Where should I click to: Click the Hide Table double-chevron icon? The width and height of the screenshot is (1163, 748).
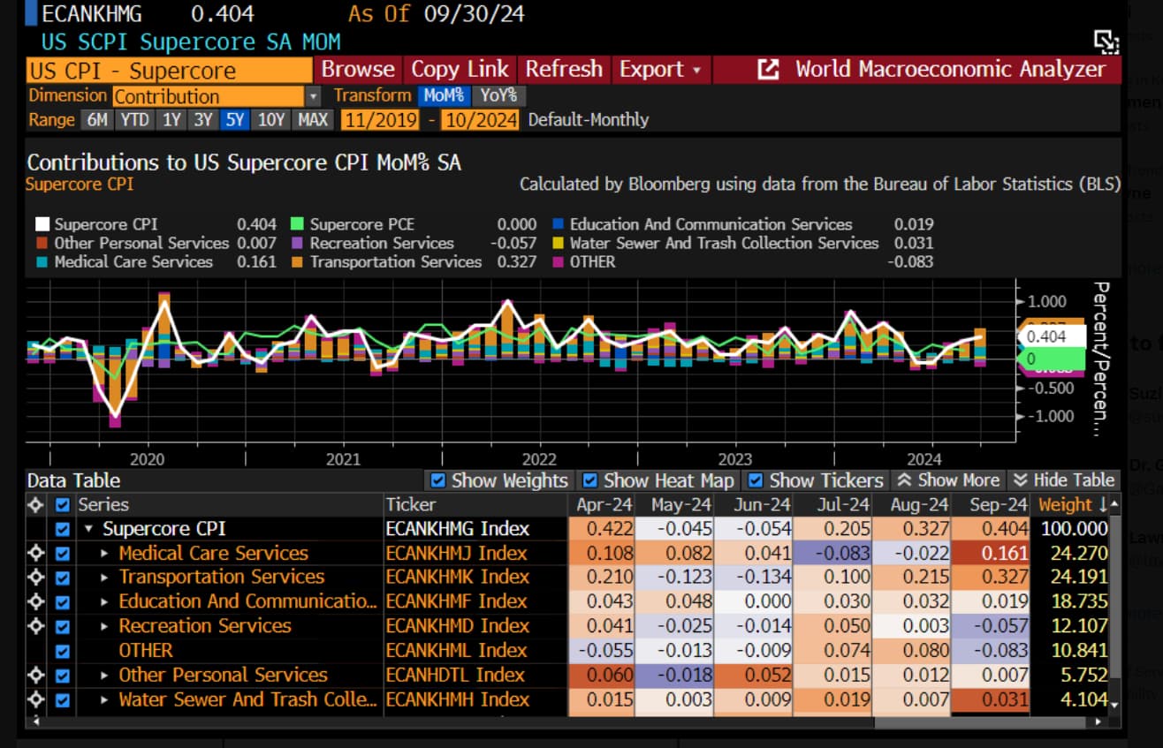click(x=1020, y=480)
